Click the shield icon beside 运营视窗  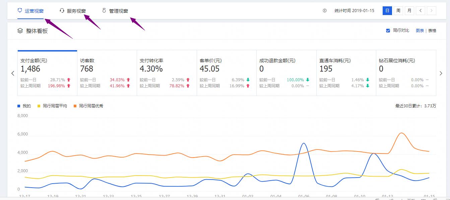[x=20, y=10]
